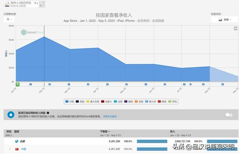Click the blue bell alert icon
This screenshot has width=239, height=154.
11,115
